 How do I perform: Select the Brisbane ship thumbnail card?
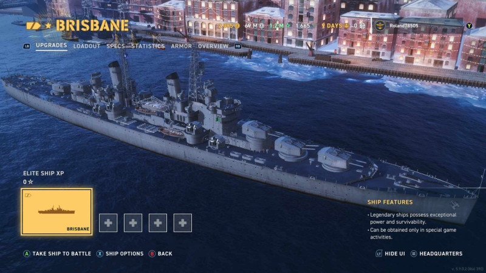(x=56, y=212)
